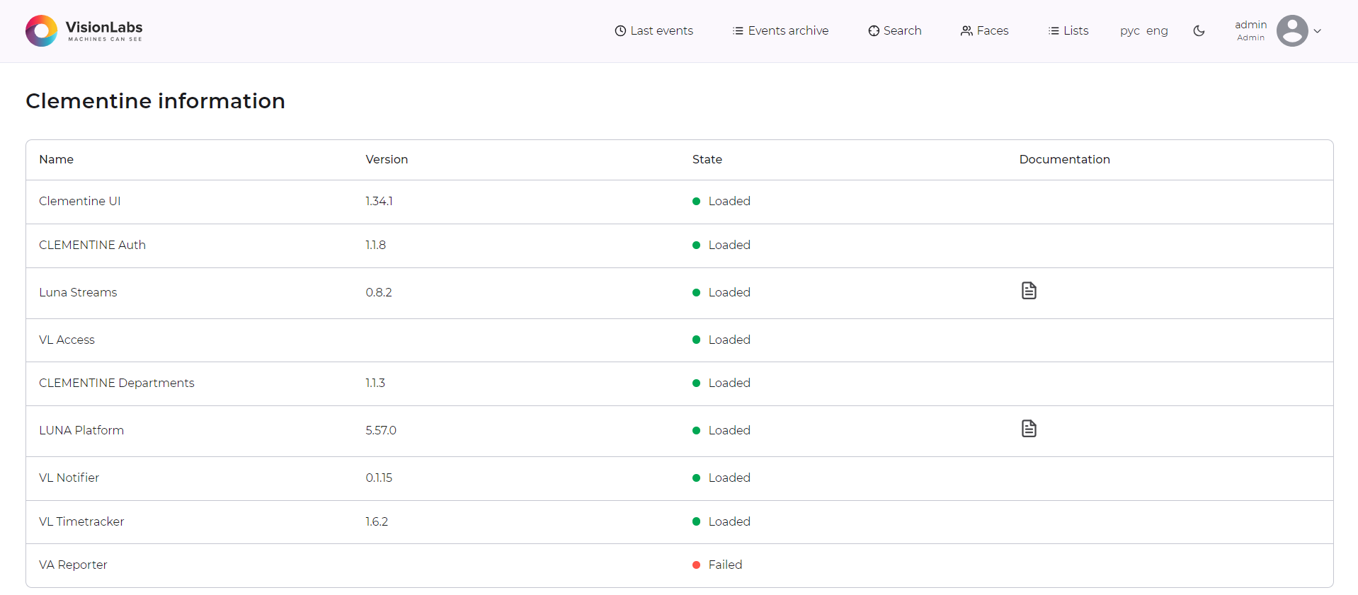Click the Name column header
This screenshot has width=1358, height=595.
pyautogui.click(x=57, y=159)
